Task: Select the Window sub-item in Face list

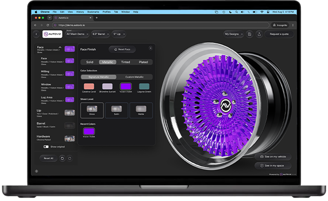Action: [x=57, y=87]
